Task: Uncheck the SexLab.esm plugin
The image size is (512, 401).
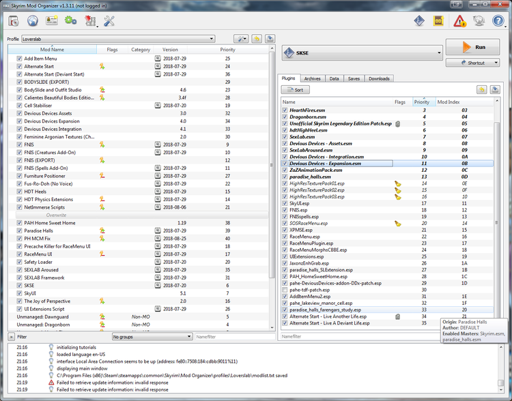Action: click(x=285, y=137)
